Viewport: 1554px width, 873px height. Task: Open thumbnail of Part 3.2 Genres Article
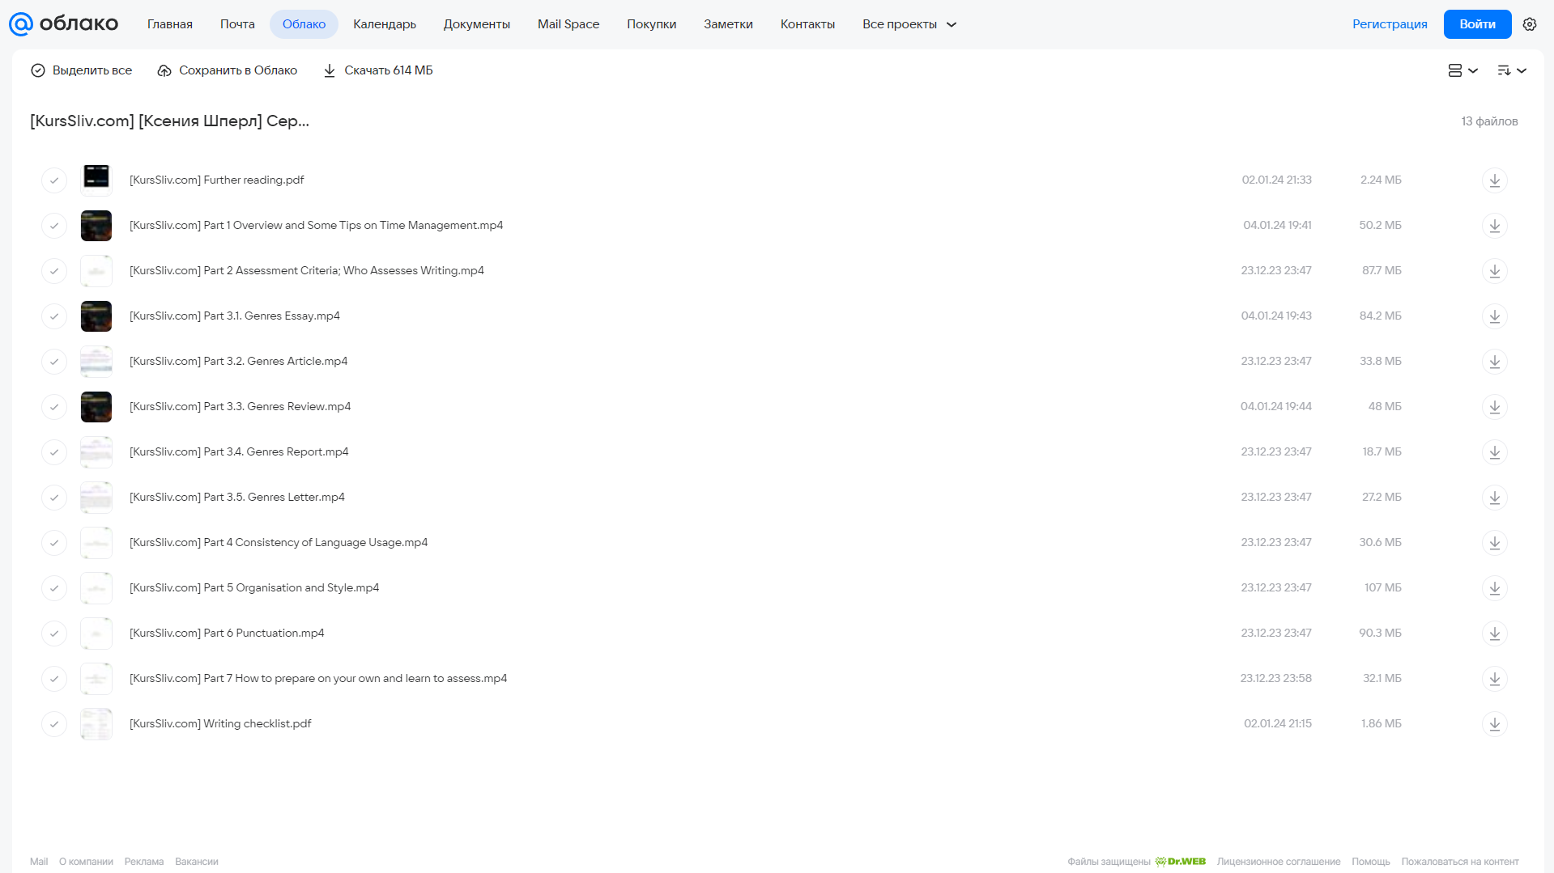click(96, 361)
